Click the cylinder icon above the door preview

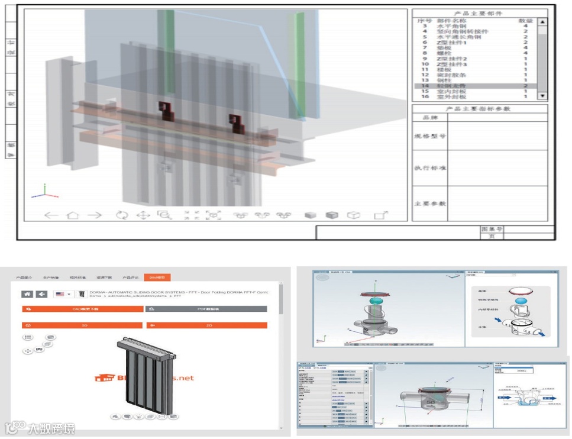click(x=50, y=337)
